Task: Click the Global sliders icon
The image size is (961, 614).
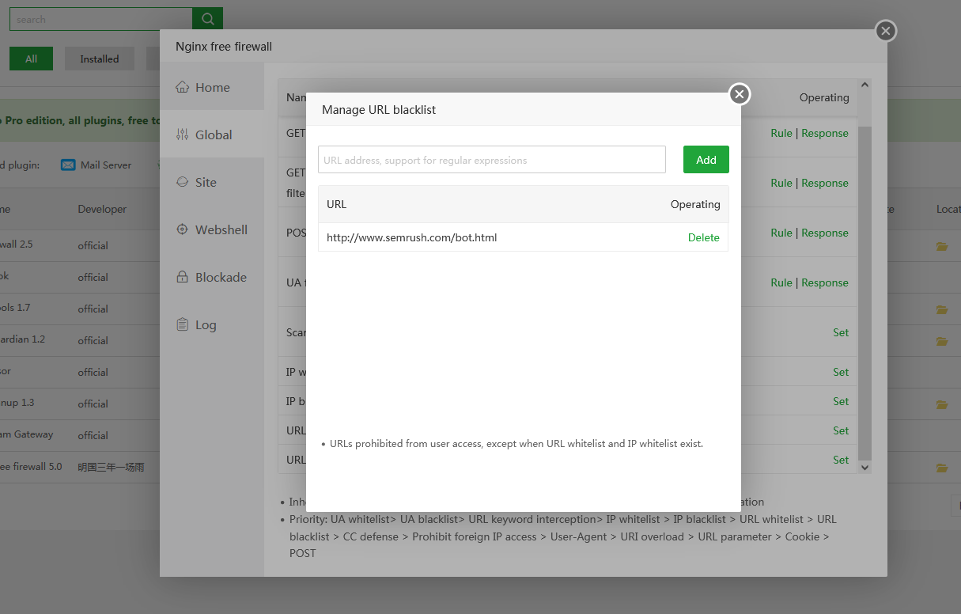Action: coord(183,135)
